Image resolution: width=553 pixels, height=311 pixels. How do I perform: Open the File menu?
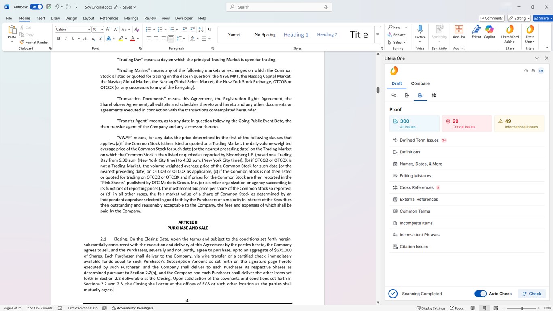pyautogui.click(x=9, y=18)
